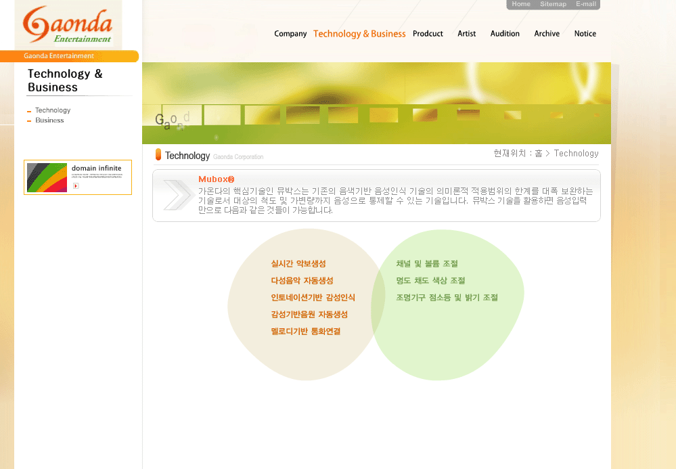Click the Gaonda Corporation subtitle text
The height and width of the screenshot is (469, 676).
click(238, 157)
